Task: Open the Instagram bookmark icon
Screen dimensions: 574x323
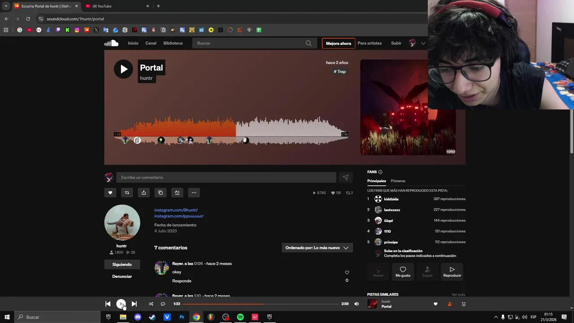Action: pyautogui.click(x=77, y=30)
